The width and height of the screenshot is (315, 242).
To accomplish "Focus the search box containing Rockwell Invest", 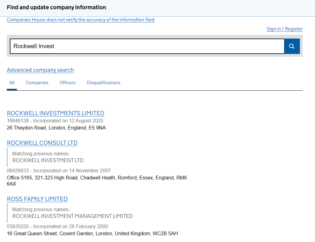I will point(147,46).
